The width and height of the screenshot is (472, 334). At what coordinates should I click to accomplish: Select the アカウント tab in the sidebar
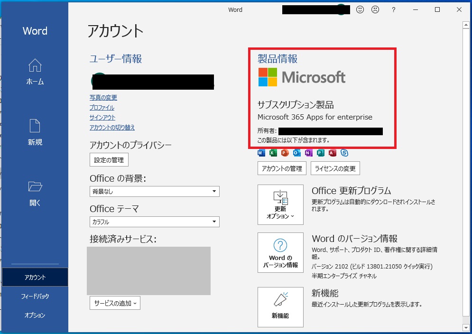[35, 277]
